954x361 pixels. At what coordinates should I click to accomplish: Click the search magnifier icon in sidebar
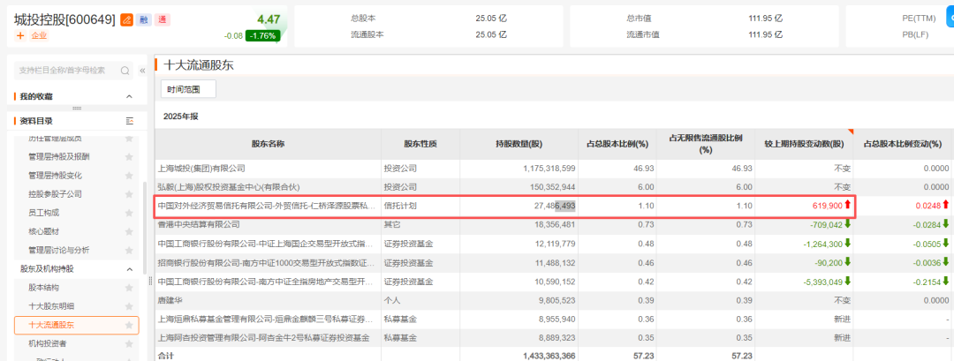coord(125,71)
